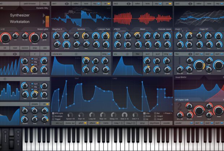This screenshot has height=151, width=224.
Task: Open Granular classic selector in osc2
Action: [165, 29]
